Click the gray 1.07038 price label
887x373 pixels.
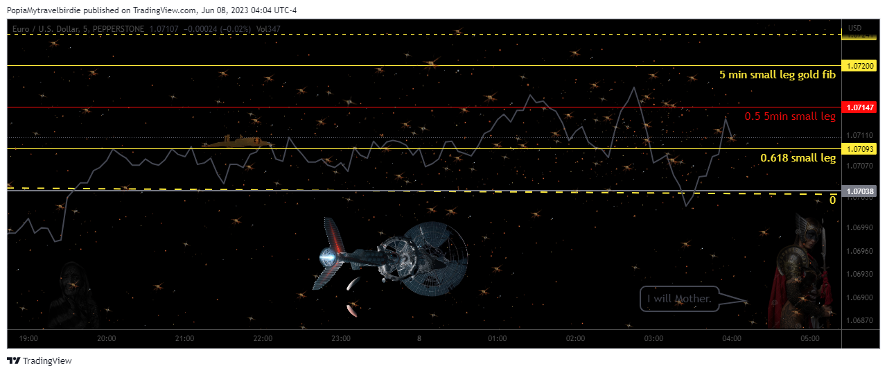pos(859,191)
